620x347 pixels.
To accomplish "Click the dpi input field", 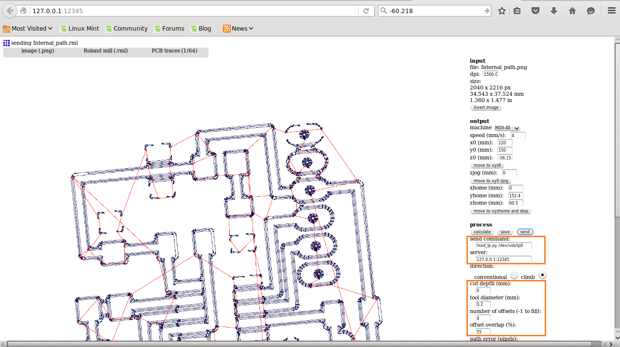I will (x=490, y=74).
